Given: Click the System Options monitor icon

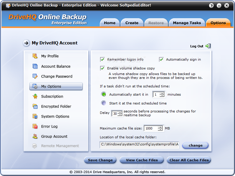Looking at the screenshot, I should [35, 116].
